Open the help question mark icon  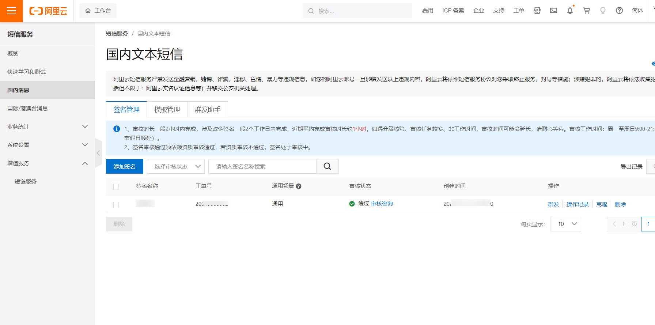tap(619, 11)
